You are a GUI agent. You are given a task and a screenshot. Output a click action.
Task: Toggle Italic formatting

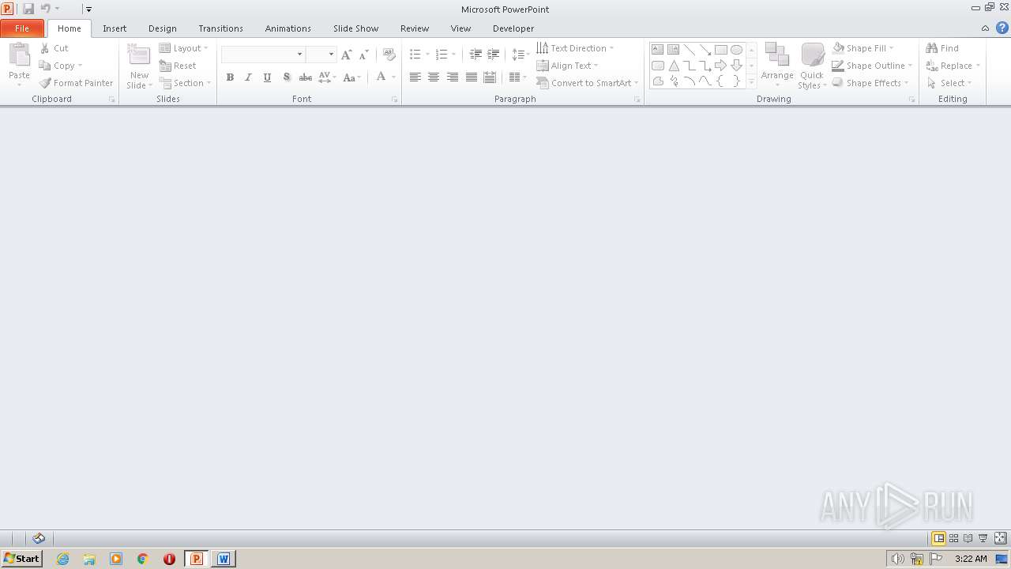(248, 77)
